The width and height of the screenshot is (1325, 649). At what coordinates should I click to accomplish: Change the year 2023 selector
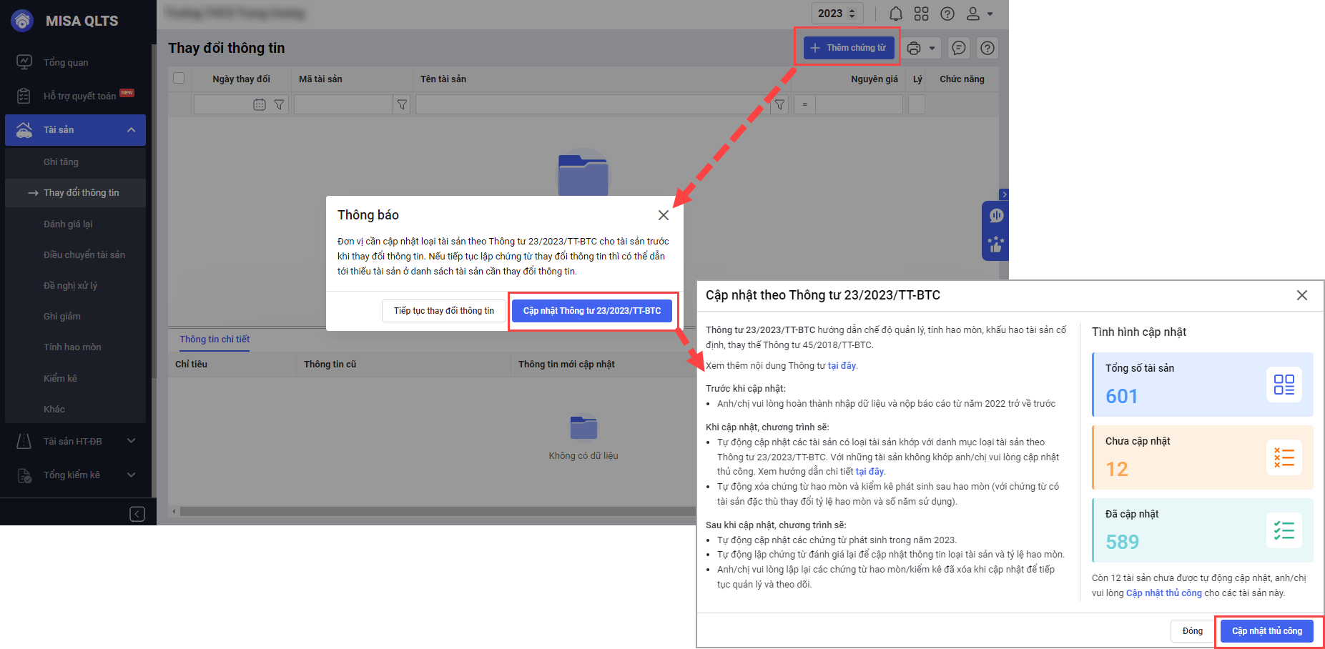(837, 14)
